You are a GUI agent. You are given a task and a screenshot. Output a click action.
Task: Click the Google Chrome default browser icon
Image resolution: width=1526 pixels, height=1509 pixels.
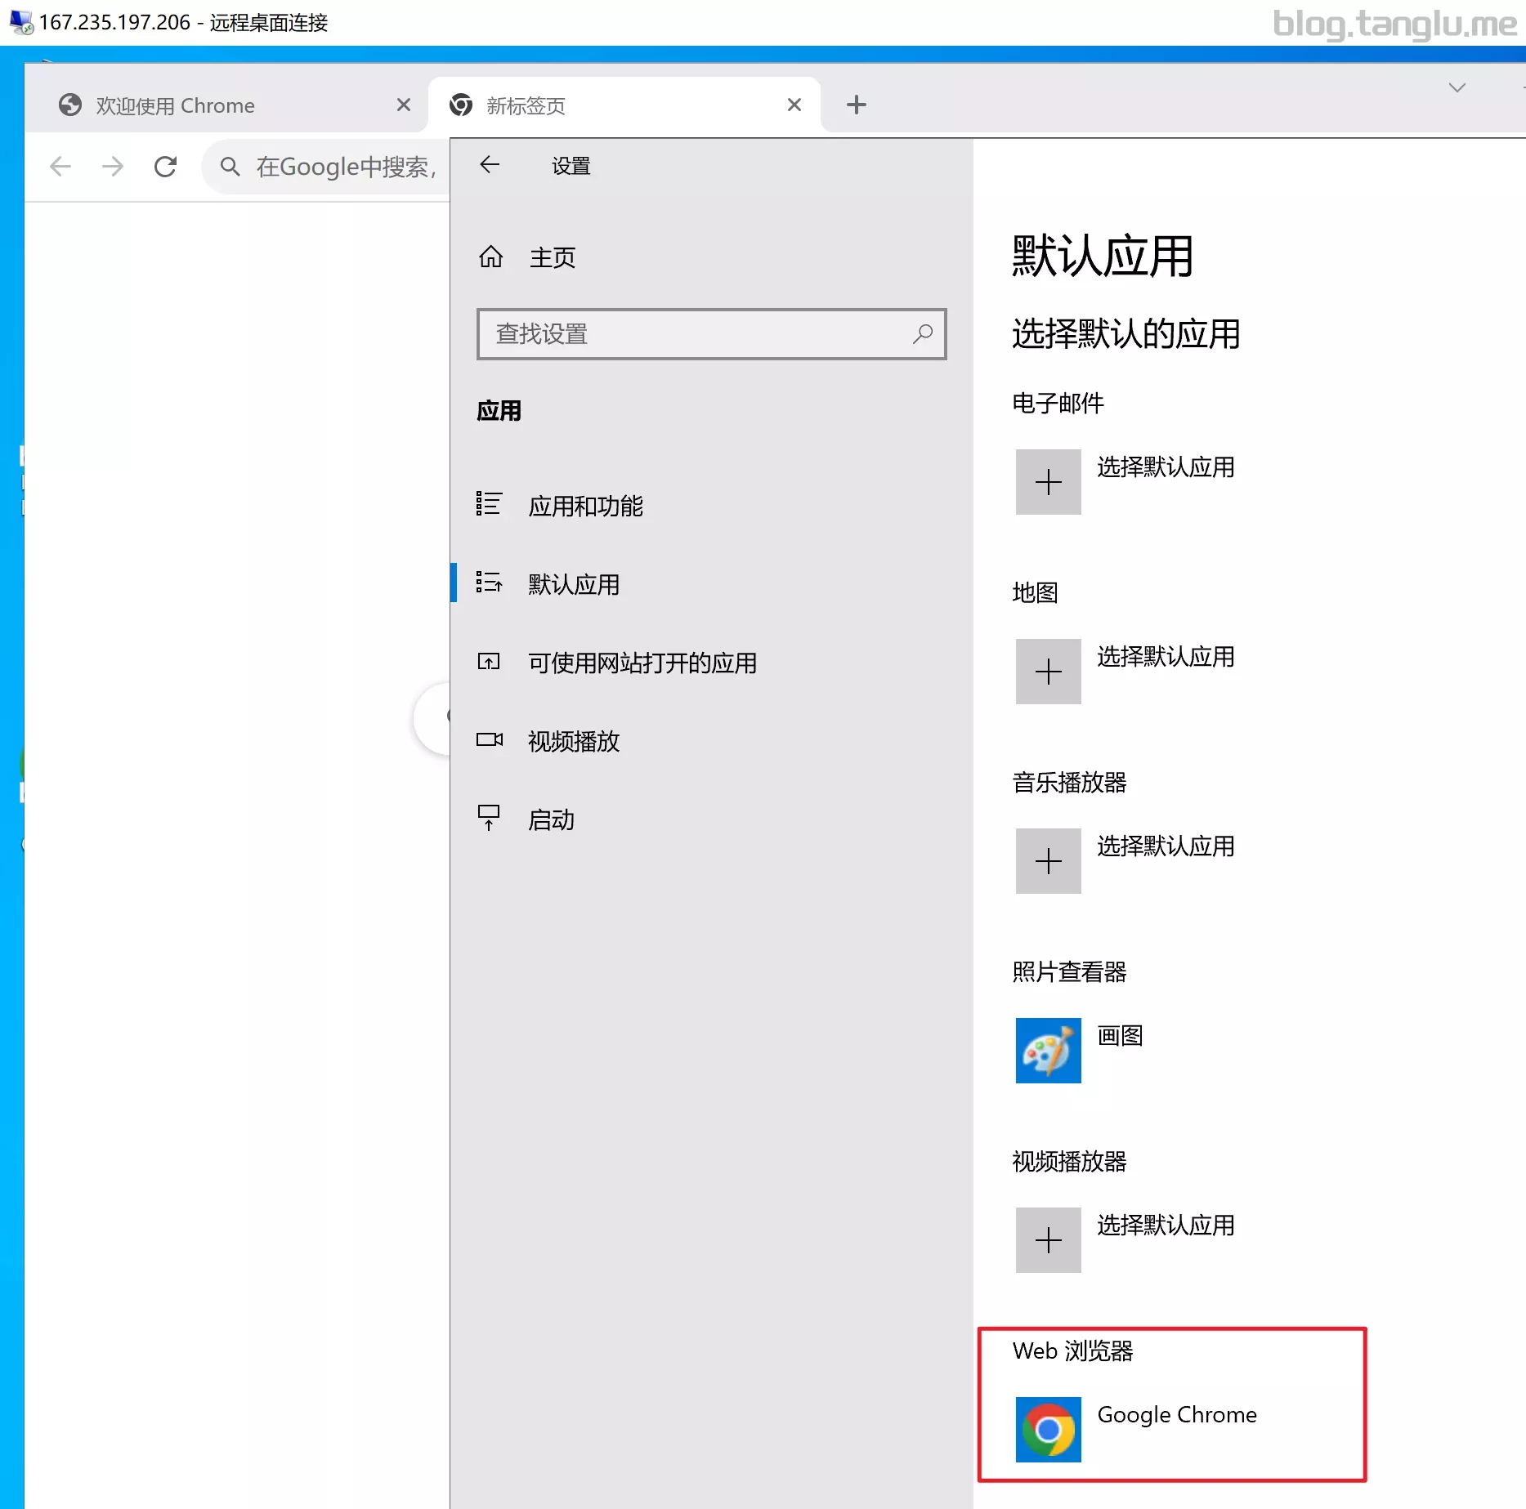1048,1429
